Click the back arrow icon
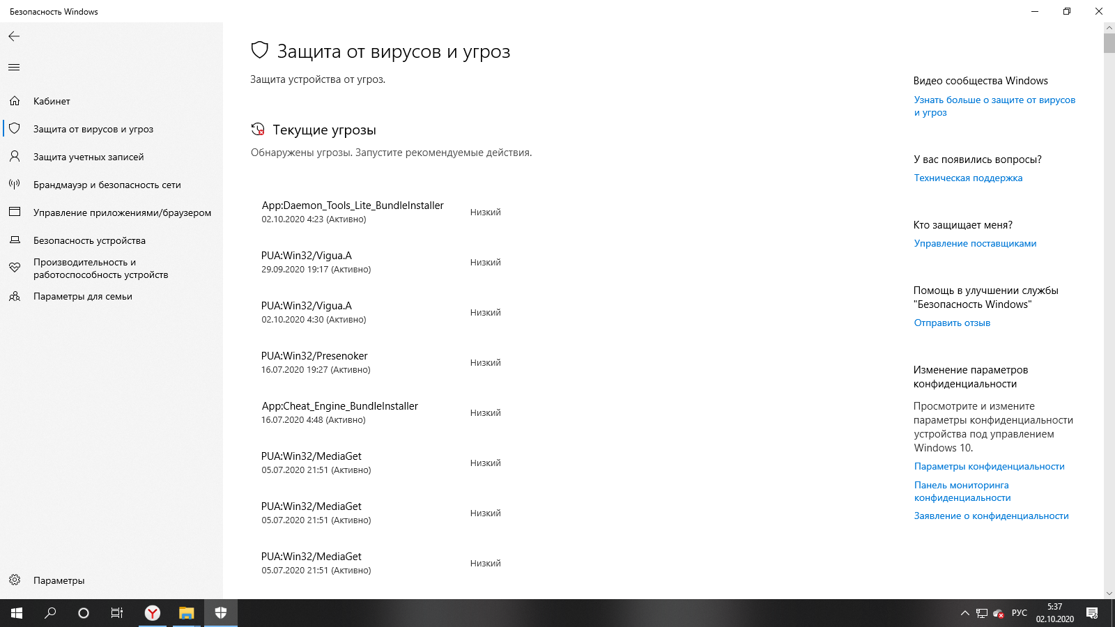Image resolution: width=1115 pixels, height=627 pixels. click(x=14, y=36)
